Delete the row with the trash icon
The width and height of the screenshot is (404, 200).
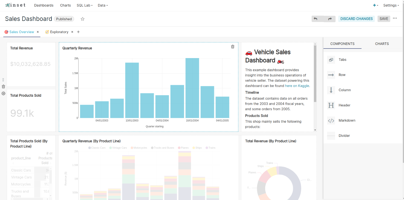[3, 87]
